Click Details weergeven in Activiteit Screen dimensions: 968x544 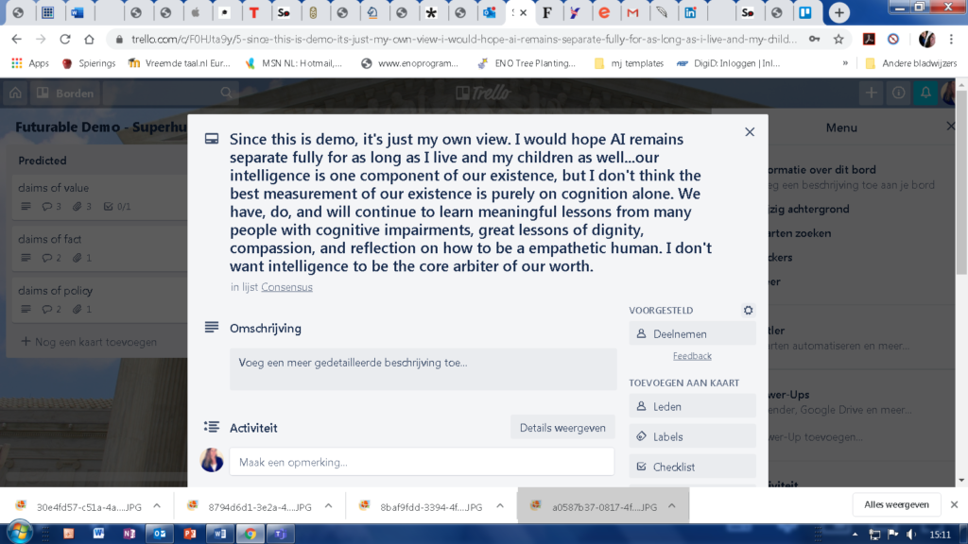click(562, 428)
